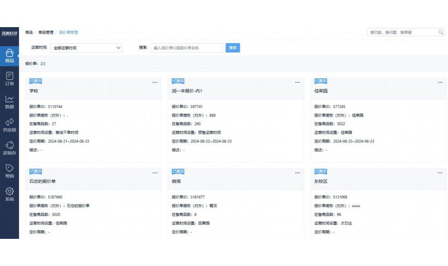Expand the options menu on 东校区 card
The image size is (448, 266).
point(440,172)
